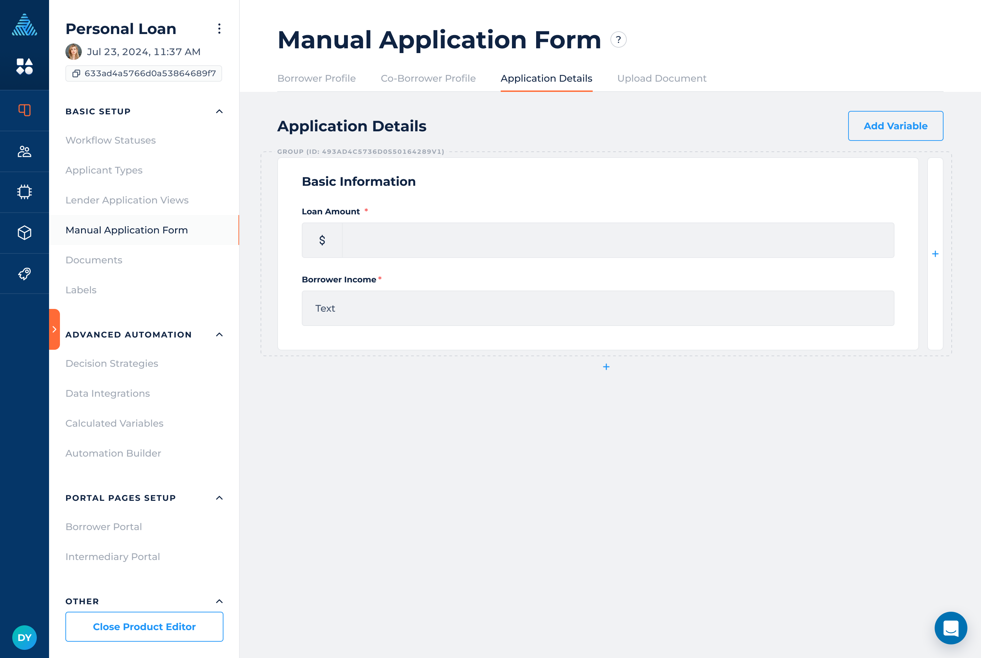981x658 pixels.
Task: Switch to the Borrower Profile tab
Action: tap(316, 79)
